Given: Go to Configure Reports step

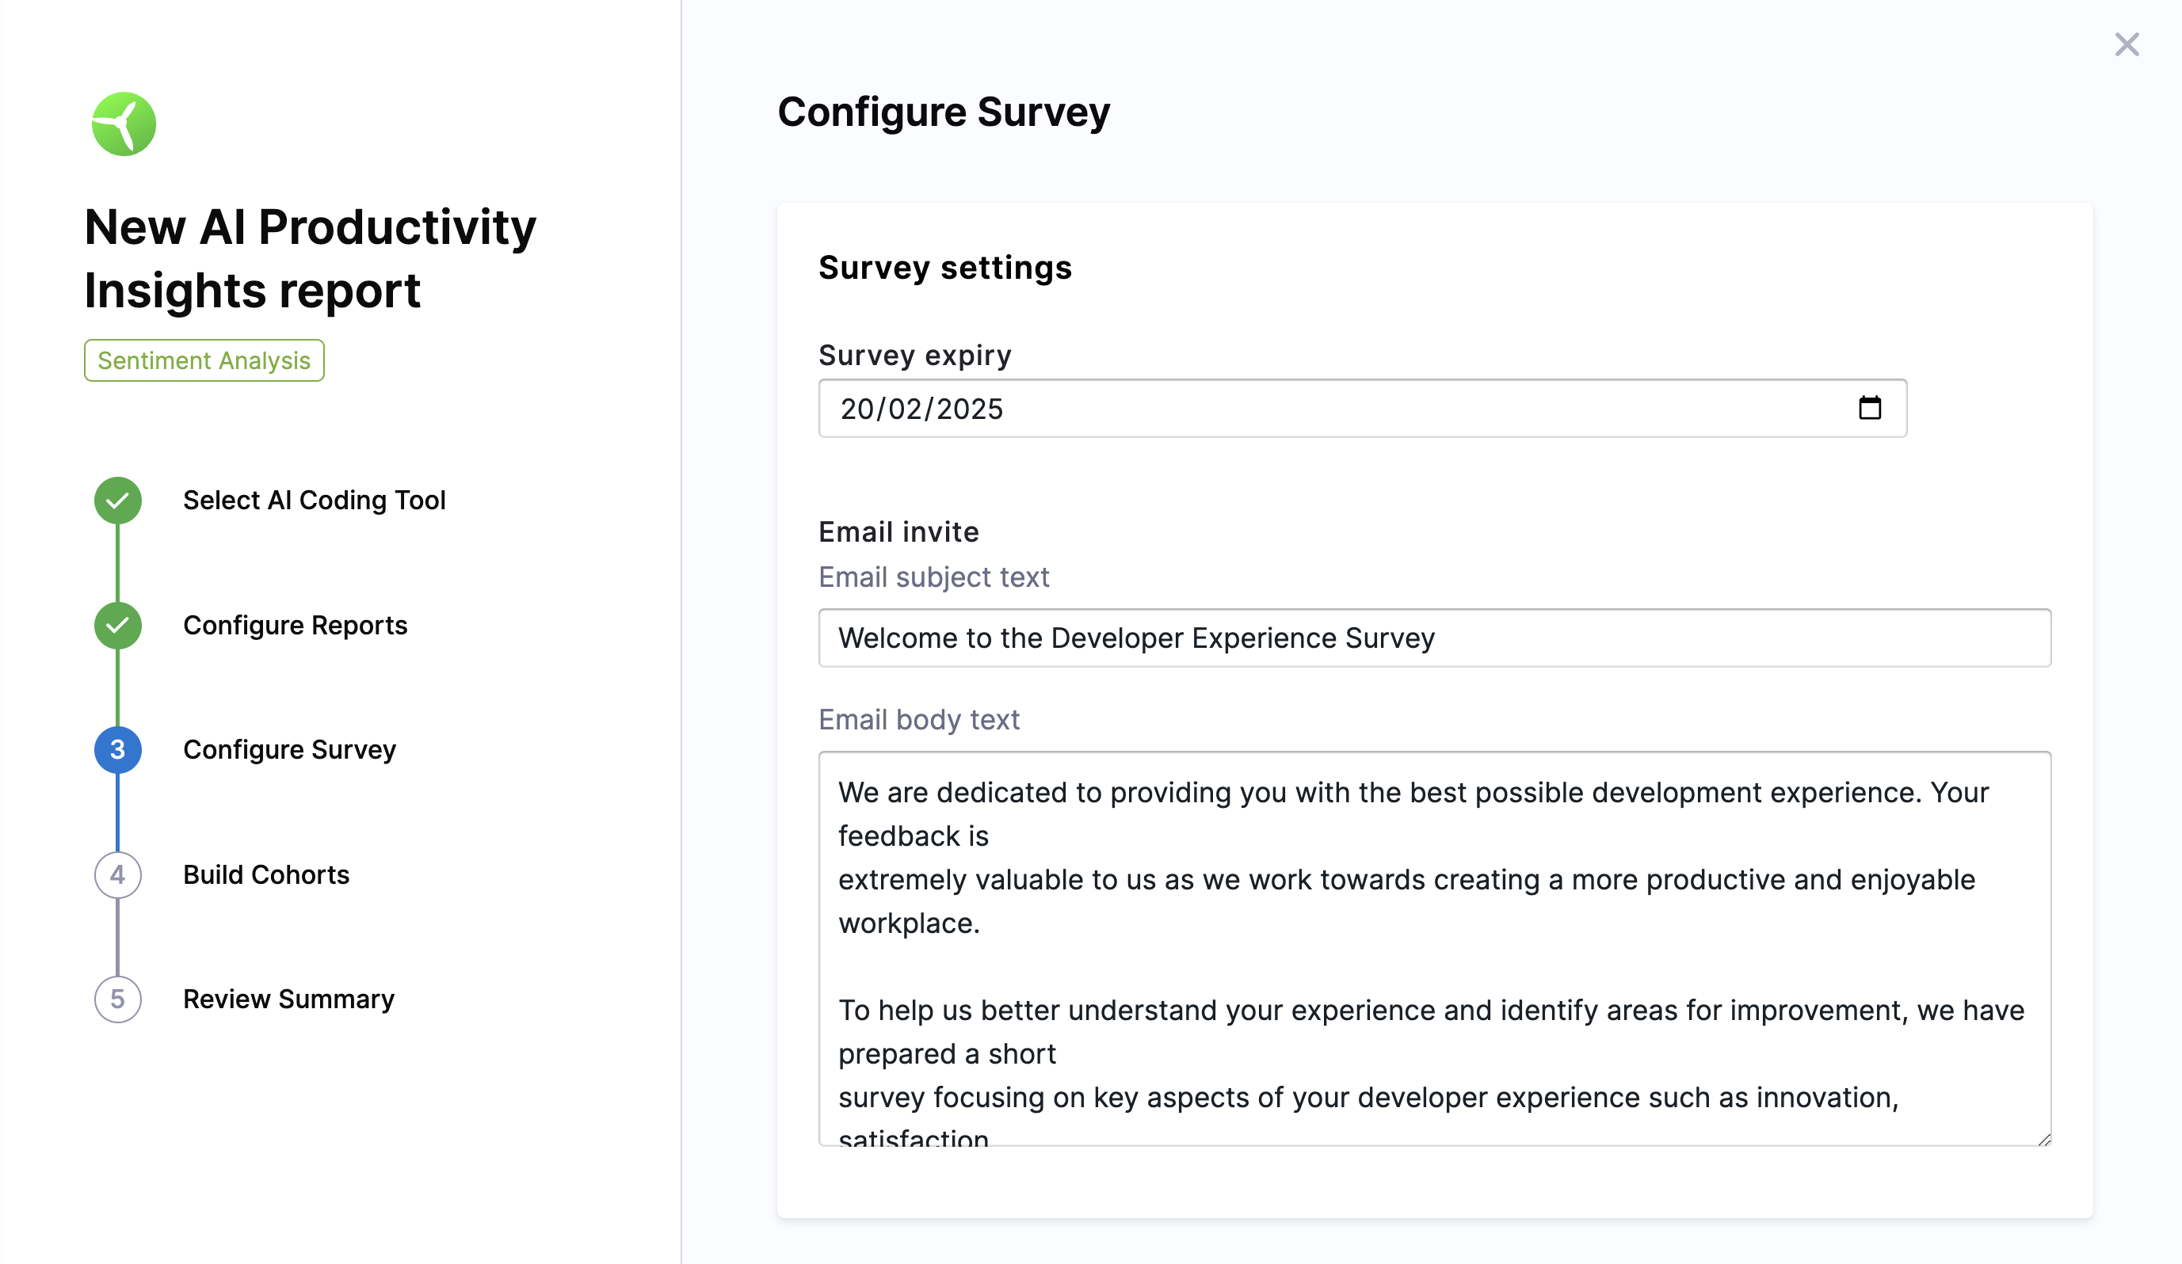Looking at the screenshot, I should tap(295, 625).
